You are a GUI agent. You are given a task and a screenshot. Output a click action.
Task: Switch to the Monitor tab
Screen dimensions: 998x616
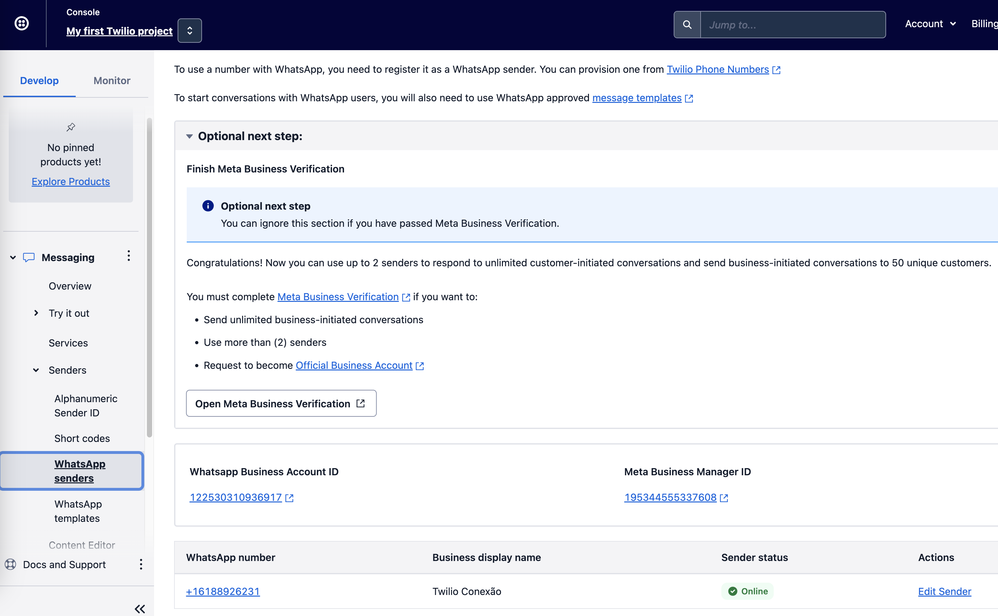[112, 81]
